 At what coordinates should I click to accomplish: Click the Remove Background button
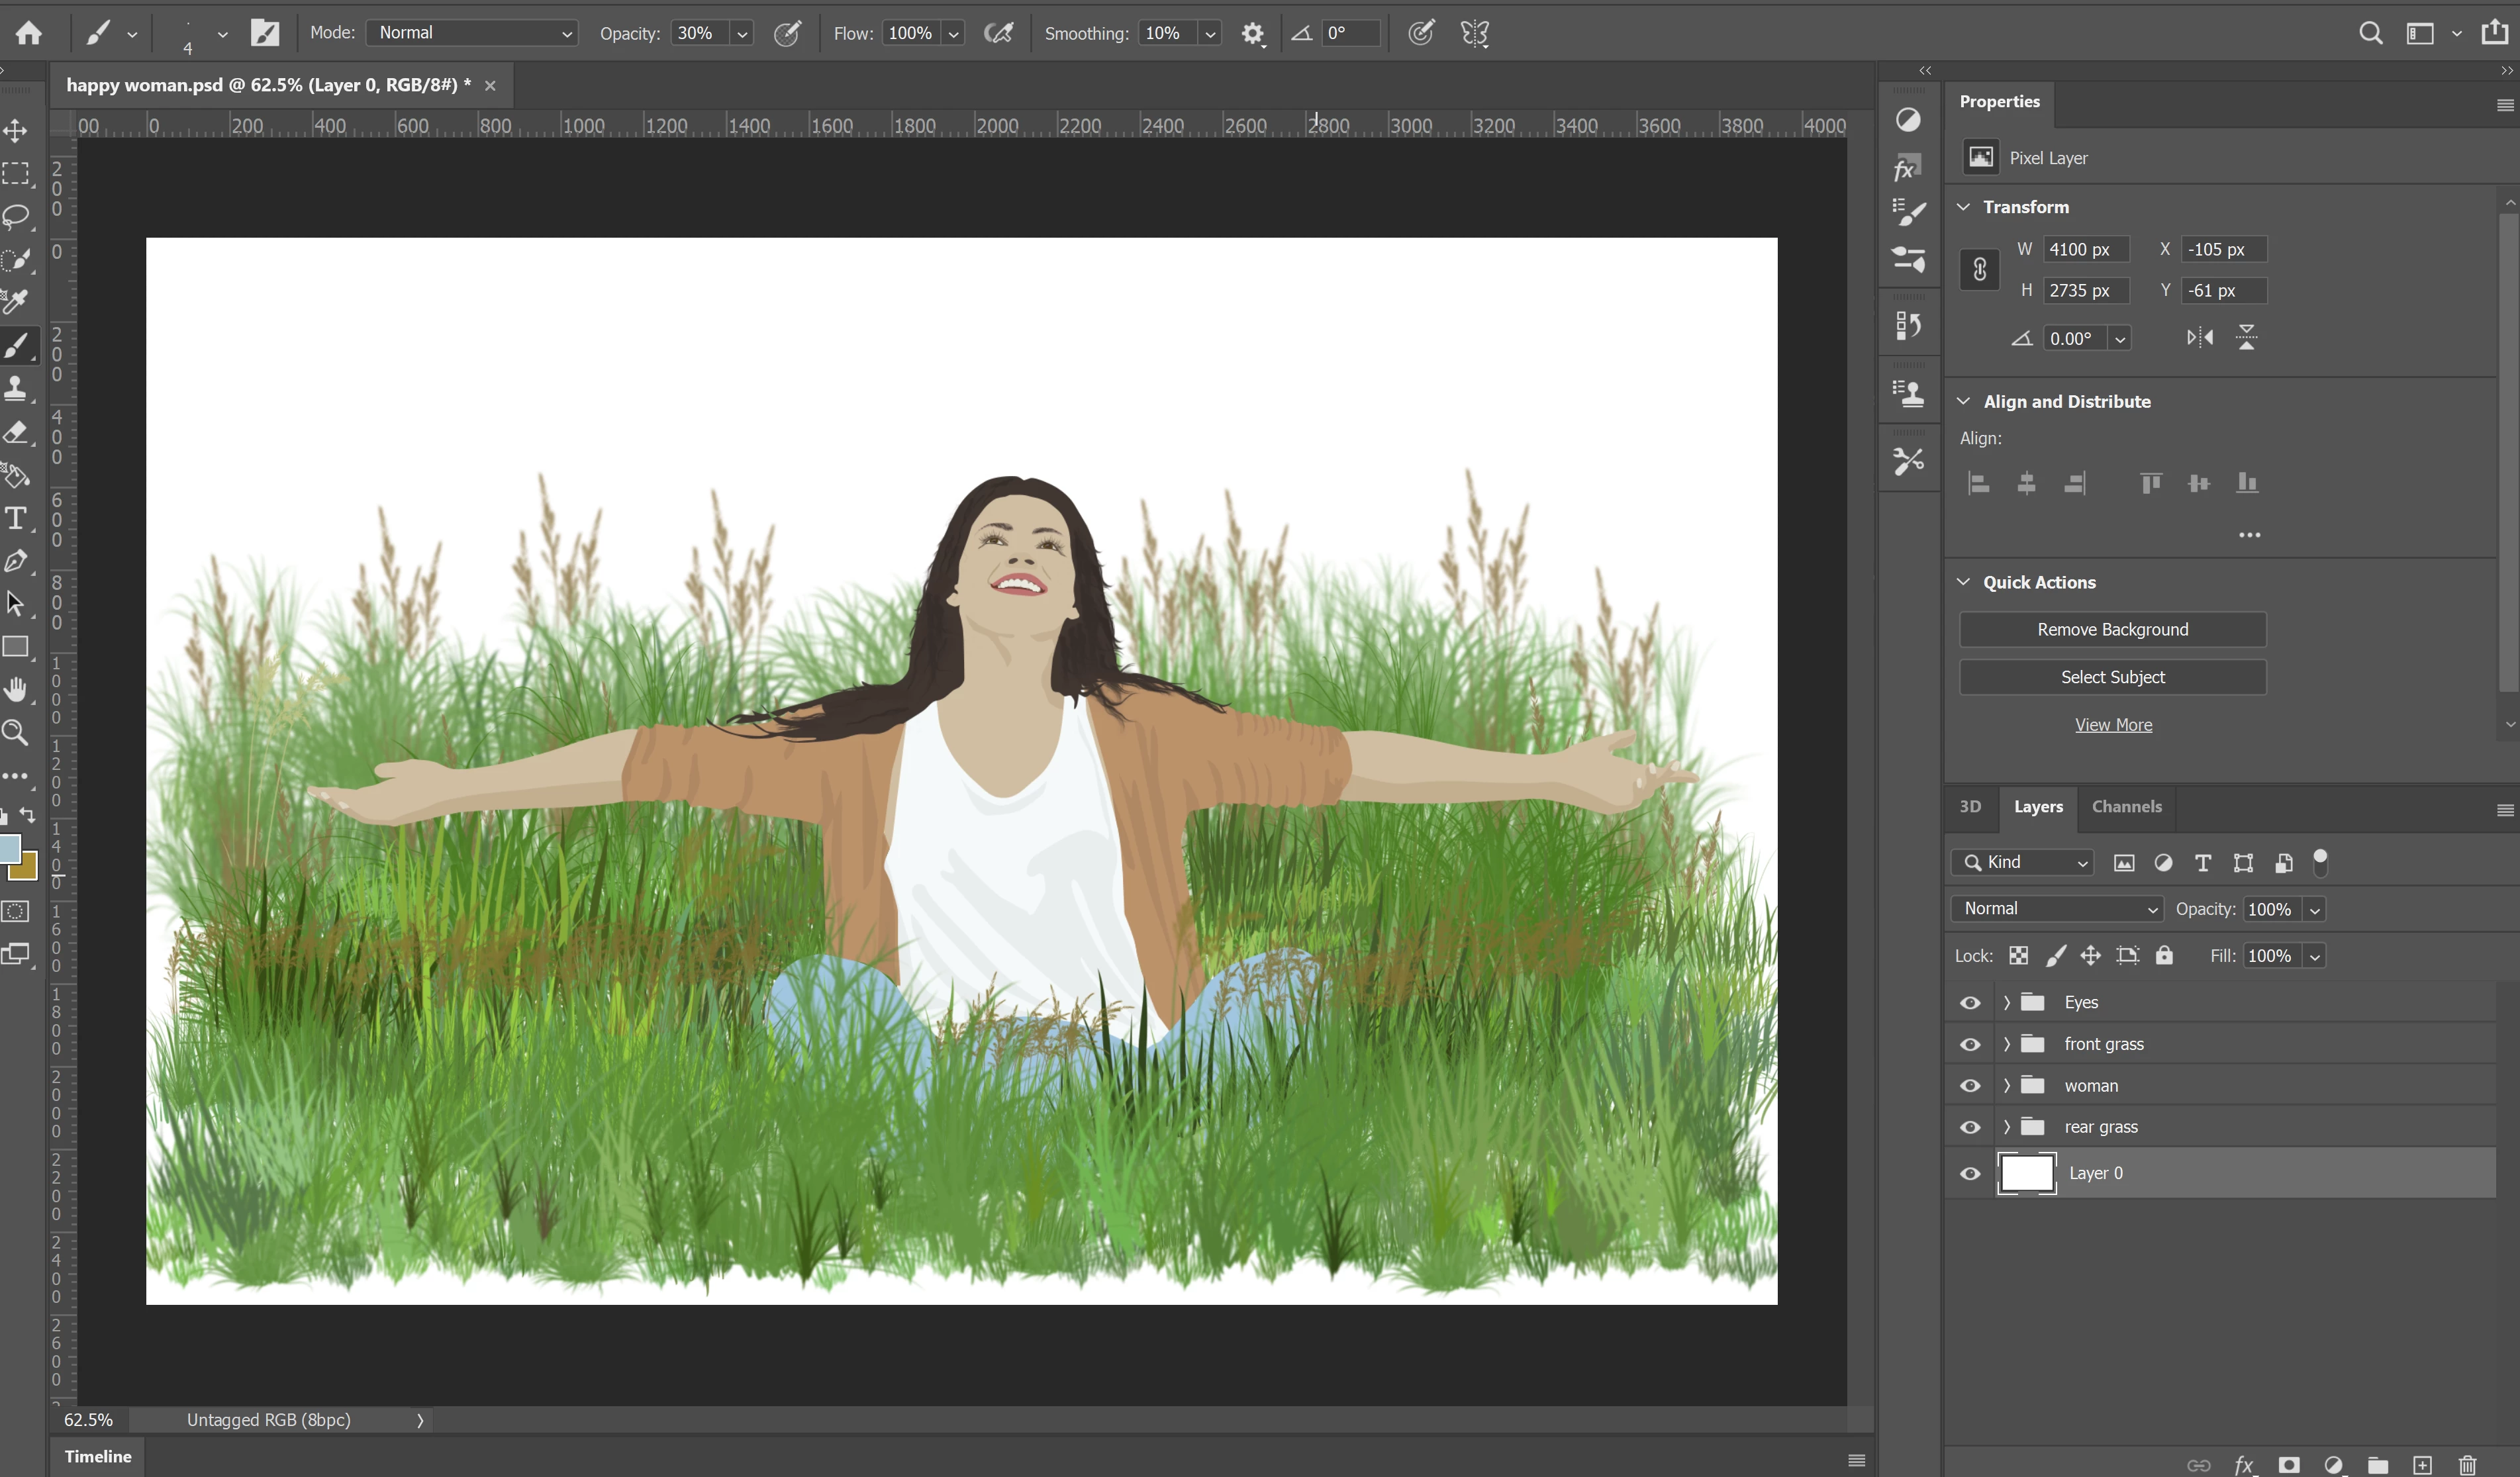2112,629
